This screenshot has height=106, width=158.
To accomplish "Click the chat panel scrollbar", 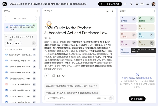I will tap(115, 50).
